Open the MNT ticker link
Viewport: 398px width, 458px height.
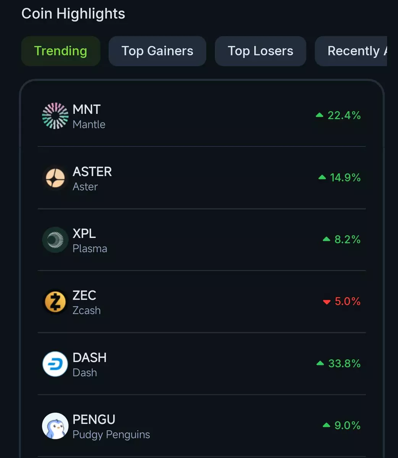87,110
